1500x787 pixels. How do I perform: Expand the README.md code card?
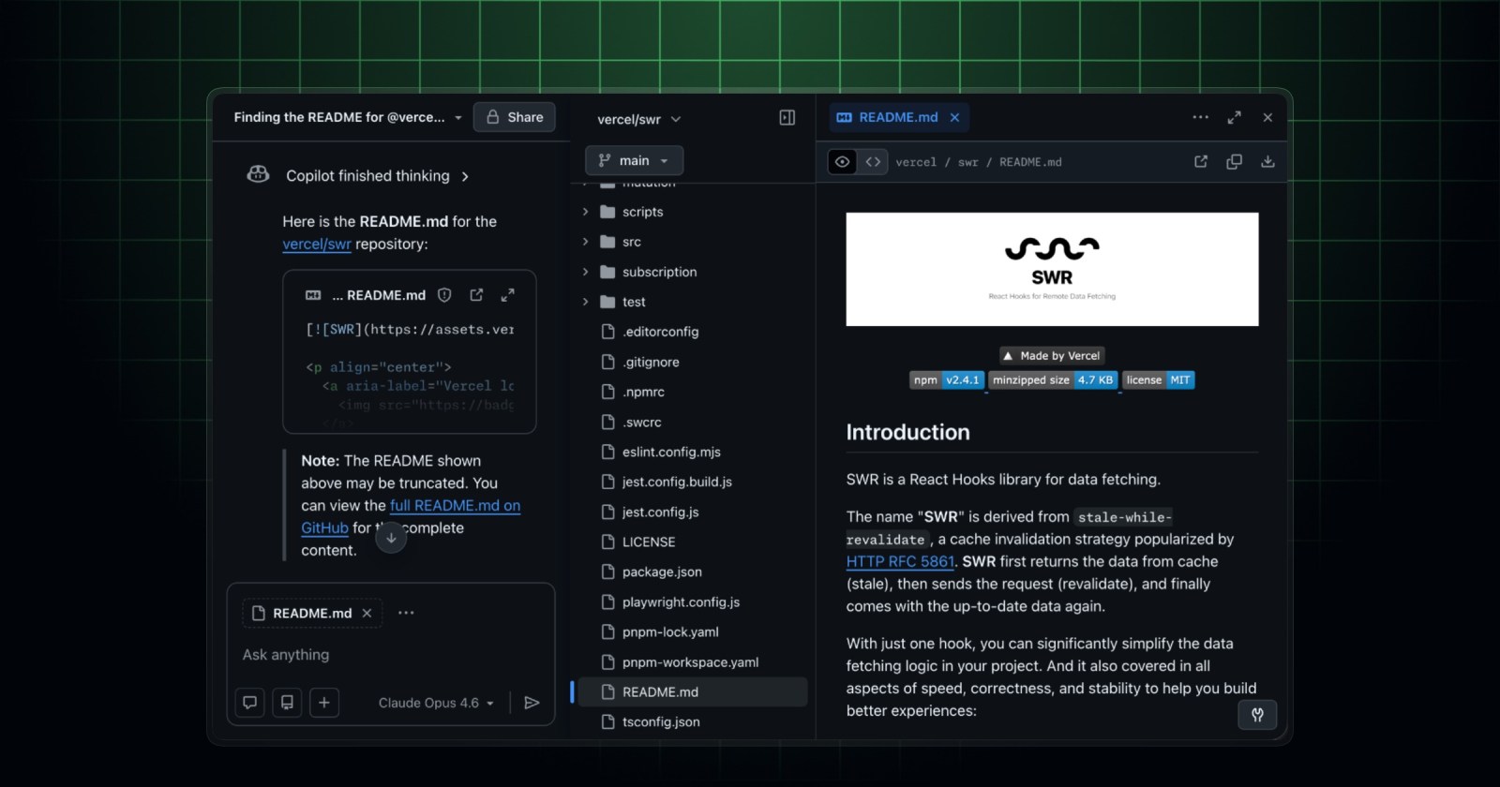(507, 295)
